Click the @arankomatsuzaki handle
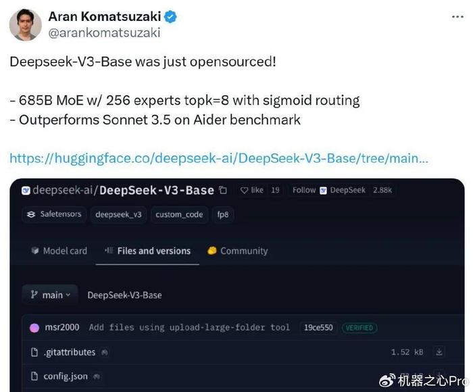This screenshot has height=392, width=473. tap(104, 33)
